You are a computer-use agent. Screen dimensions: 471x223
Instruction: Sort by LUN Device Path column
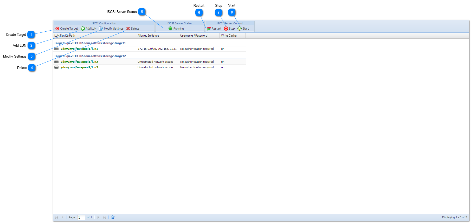pos(95,36)
